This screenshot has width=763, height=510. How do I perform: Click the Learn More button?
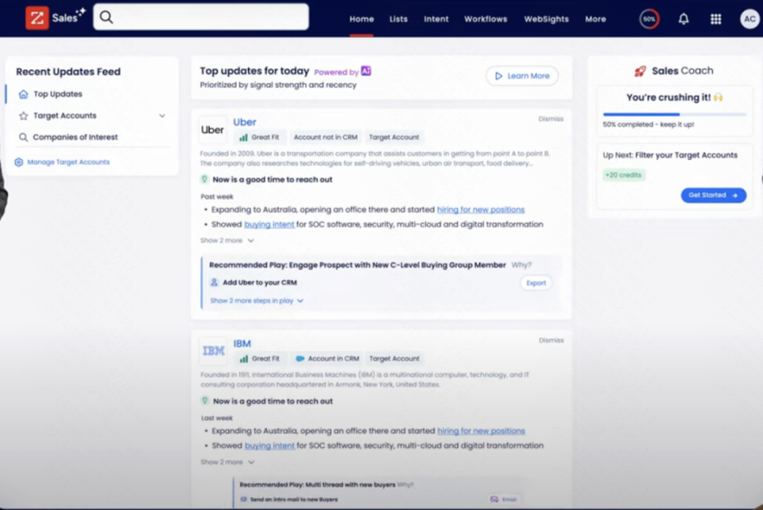[x=521, y=76]
